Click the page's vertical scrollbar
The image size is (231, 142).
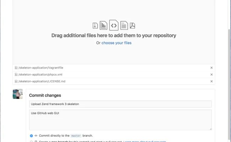228,71
